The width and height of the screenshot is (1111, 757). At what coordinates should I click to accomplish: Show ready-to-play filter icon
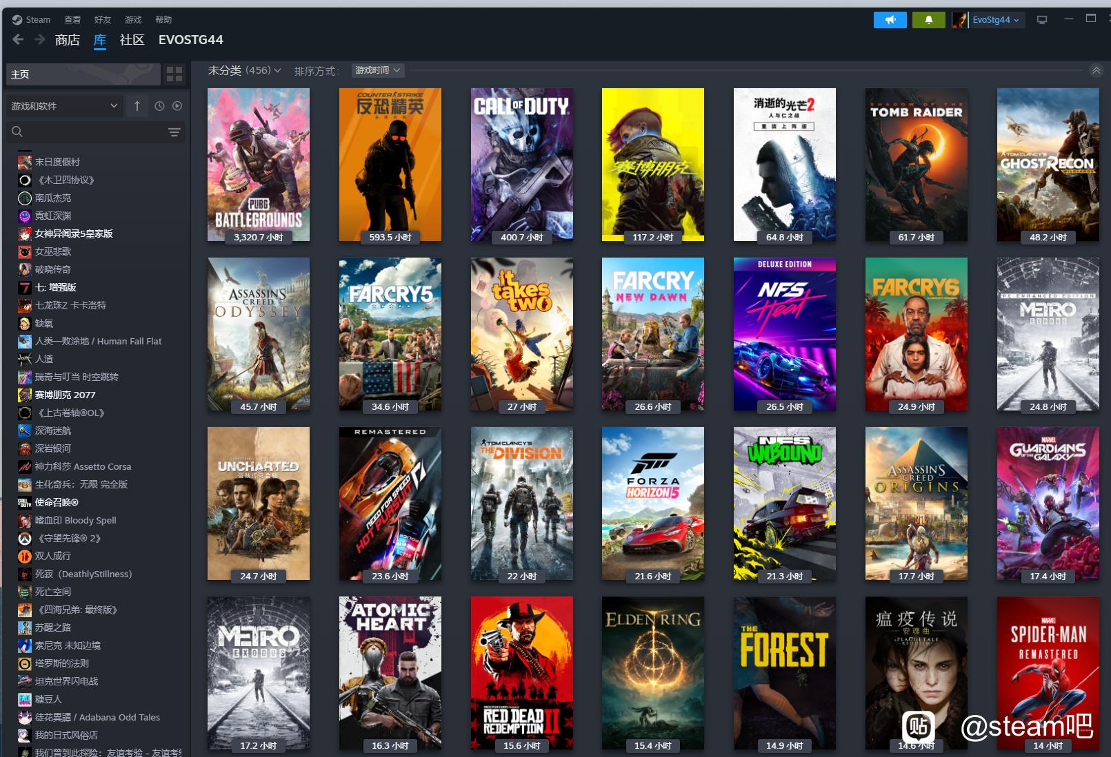(x=177, y=106)
